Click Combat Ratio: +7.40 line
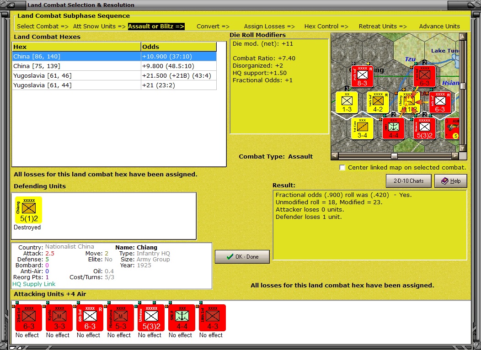481x350 pixels. 264,58
